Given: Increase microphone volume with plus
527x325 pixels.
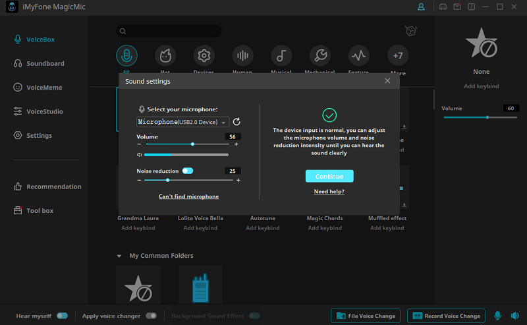Looking at the screenshot, I should (236, 144).
